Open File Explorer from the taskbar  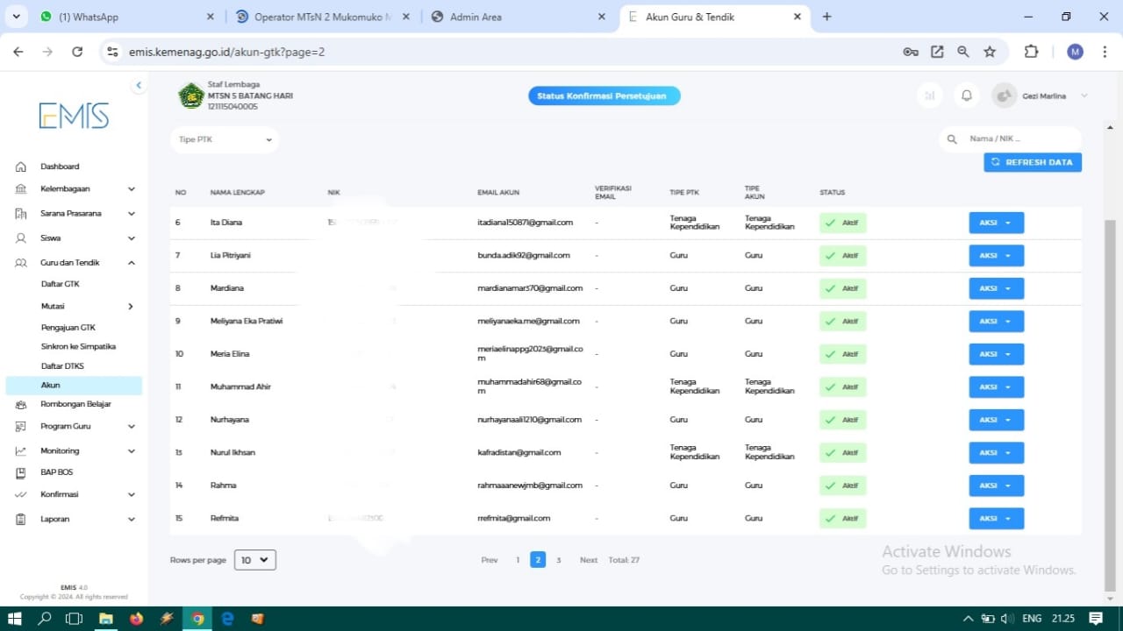point(105,619)
